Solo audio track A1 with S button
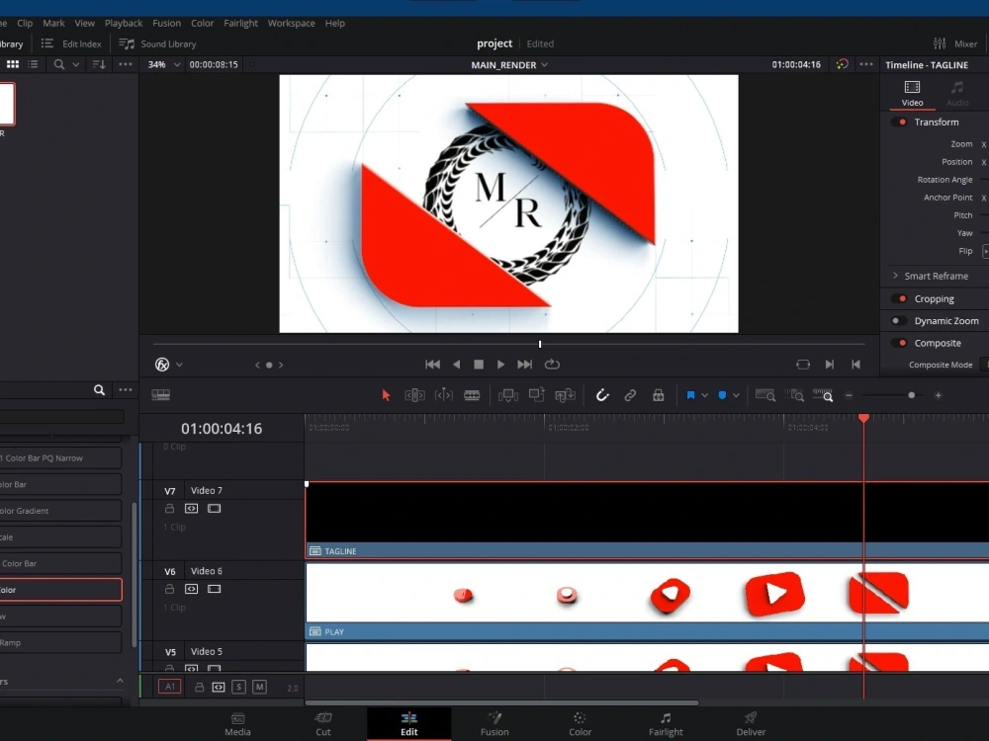Image resolution: width=989 pixels, height=741 pixels. click(x=238, y=687)
